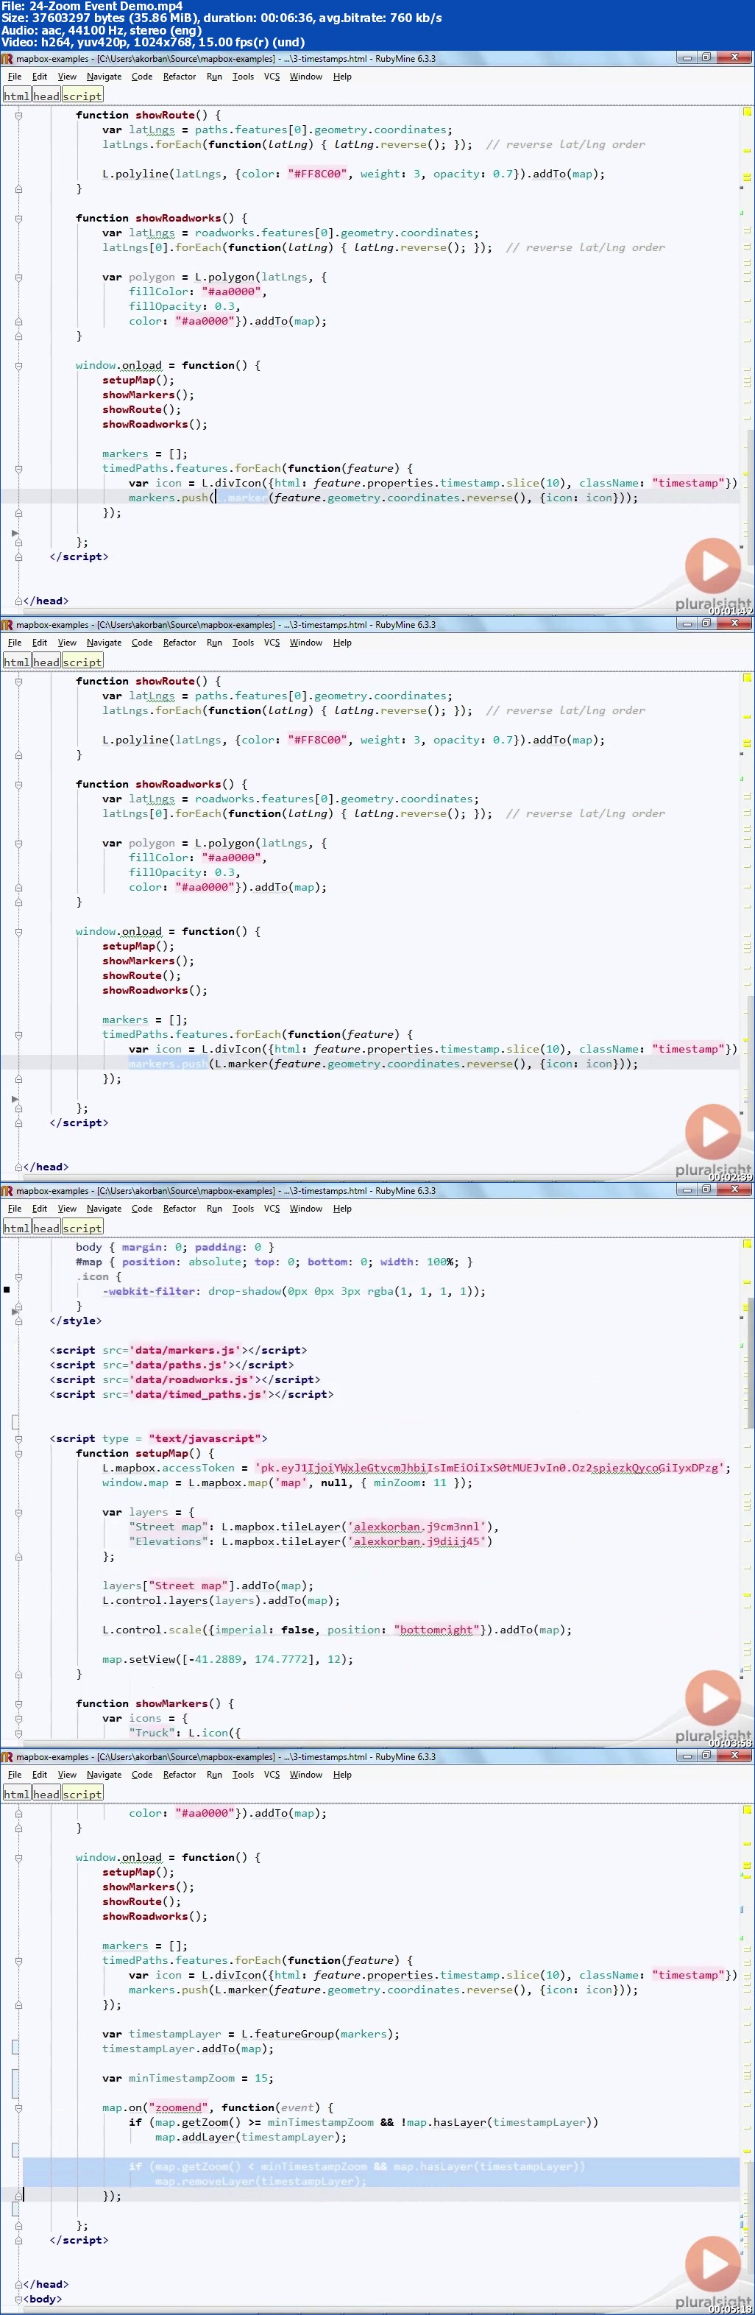The width and height of the screenshot is (755, 2315).
Task: Collapse window.onload function in the 00:02:39 frame
Action: pyautogui.click(x=18, y=932)
